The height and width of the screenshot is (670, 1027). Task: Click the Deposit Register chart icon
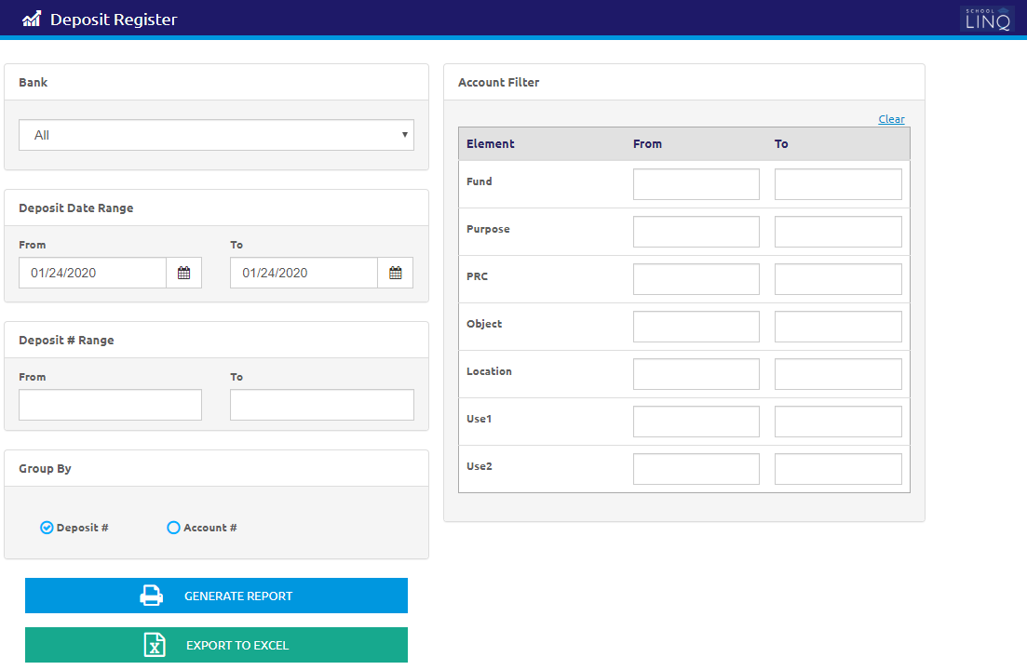click(32, 19)
